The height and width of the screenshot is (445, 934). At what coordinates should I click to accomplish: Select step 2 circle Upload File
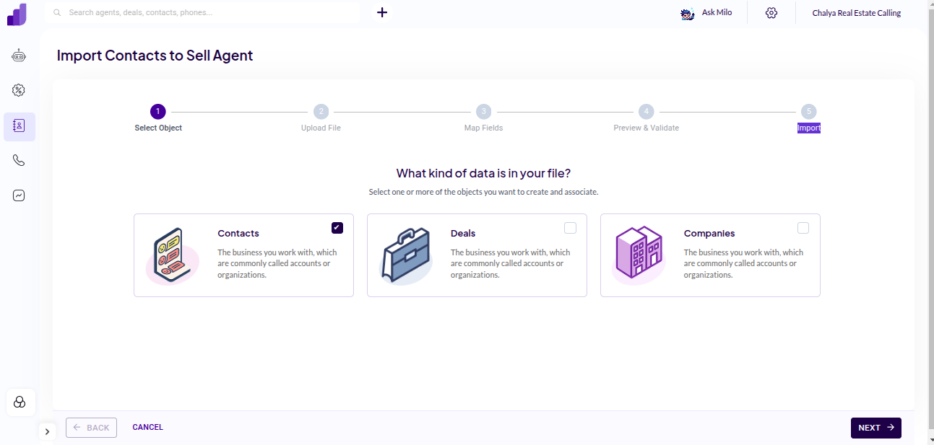point(321,111)
